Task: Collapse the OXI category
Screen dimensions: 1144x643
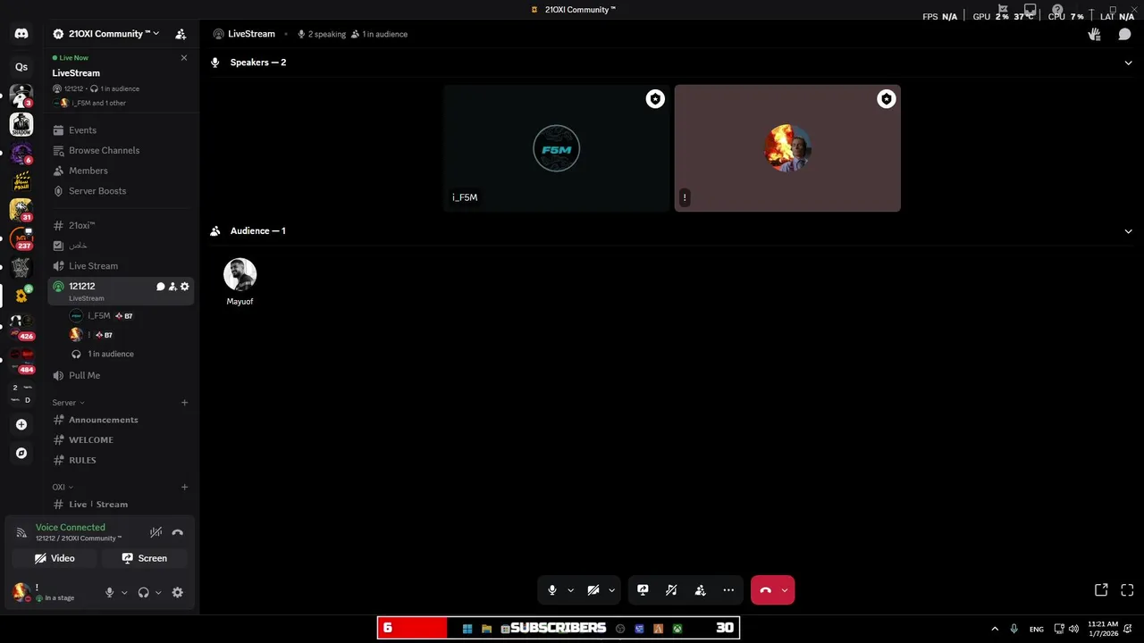Action: (62, 488)
